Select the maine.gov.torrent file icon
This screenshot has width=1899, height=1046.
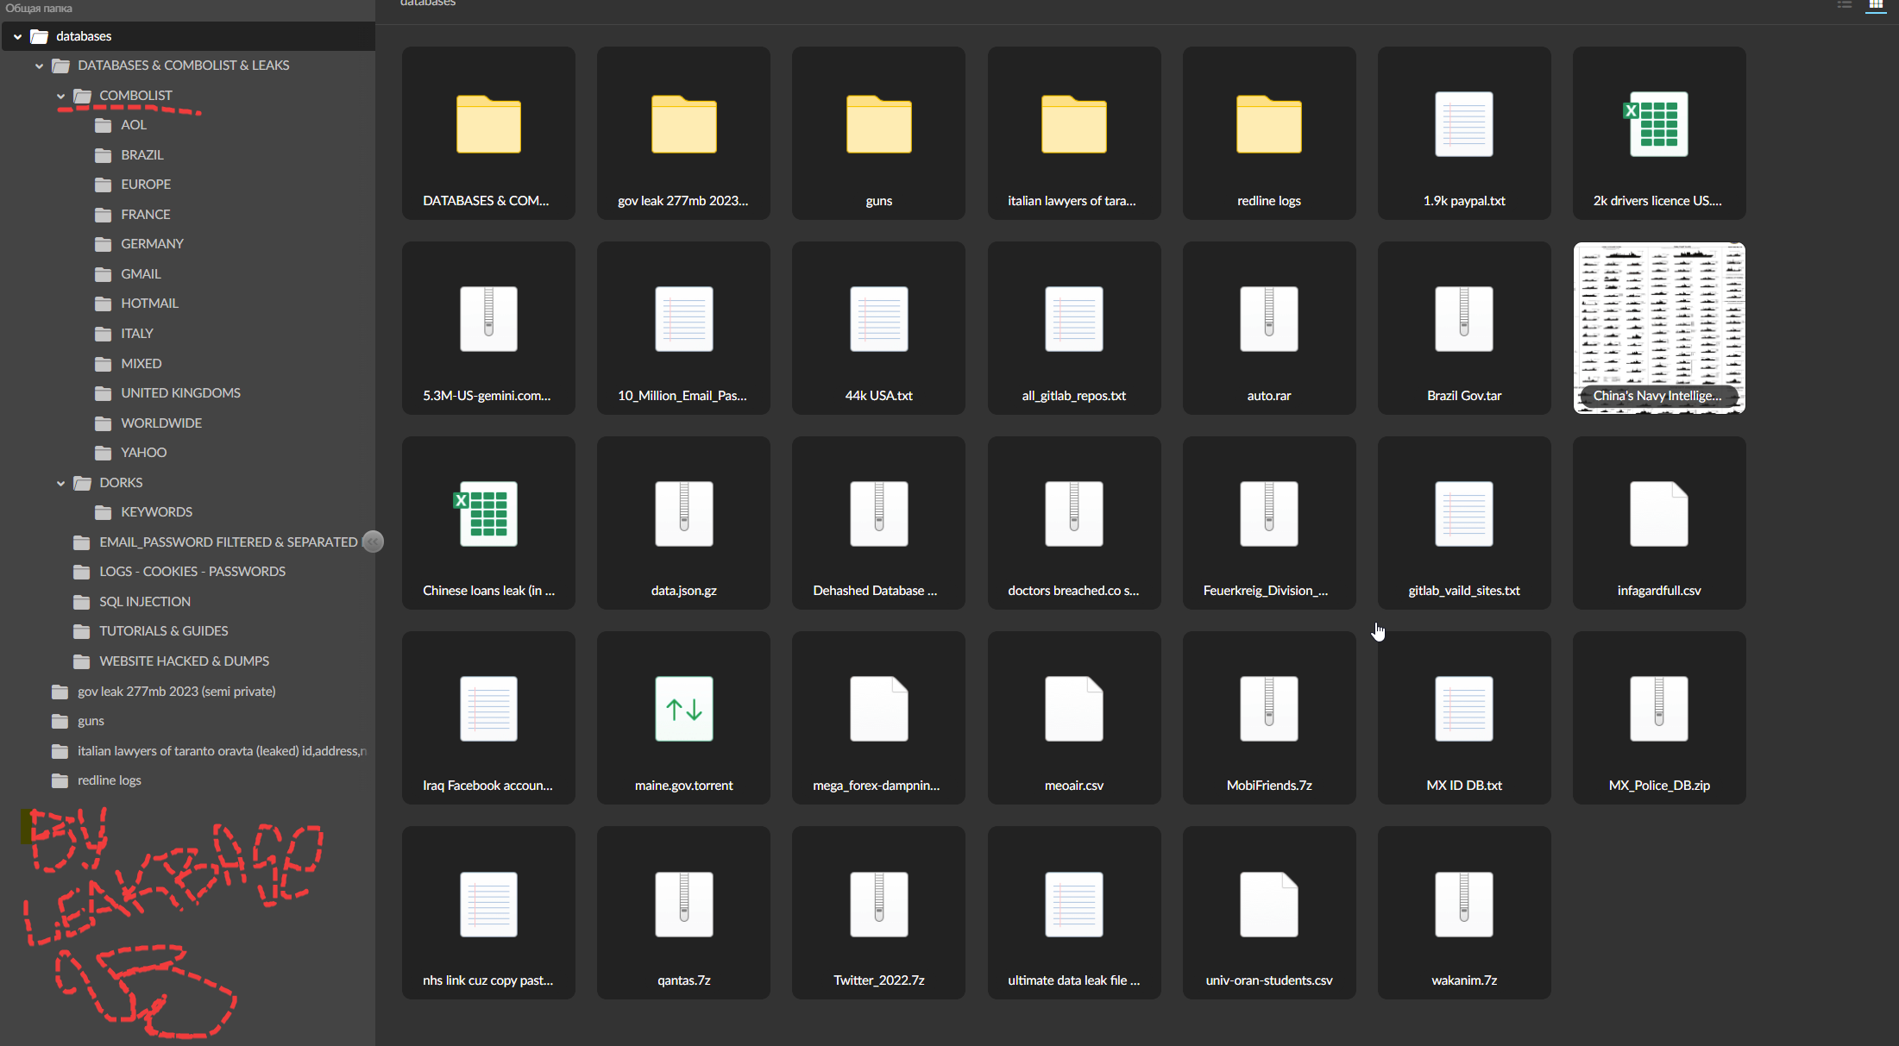pos(683,709)
